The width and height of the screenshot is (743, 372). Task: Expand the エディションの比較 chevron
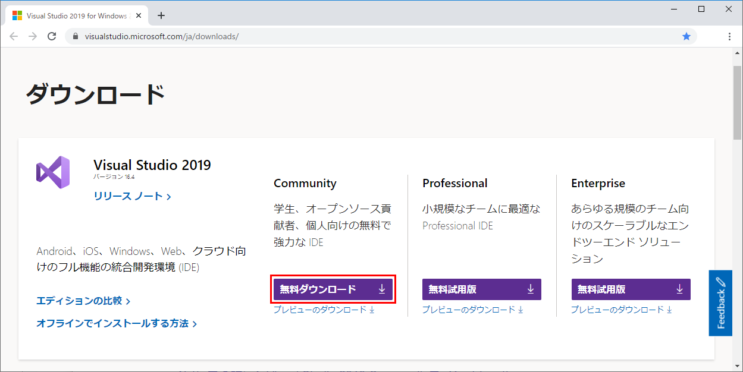[128, 301]
